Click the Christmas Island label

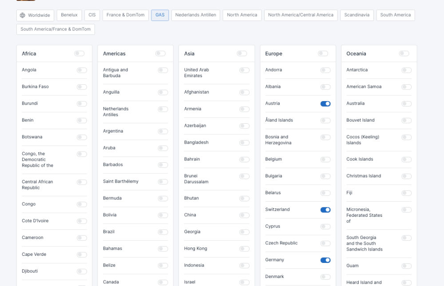[x=364, y=176]
